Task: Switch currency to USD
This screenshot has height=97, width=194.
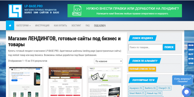Action: pos(191,63)
